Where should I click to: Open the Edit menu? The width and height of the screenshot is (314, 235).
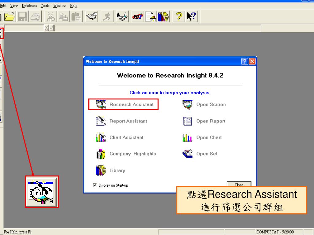(3, 6)
